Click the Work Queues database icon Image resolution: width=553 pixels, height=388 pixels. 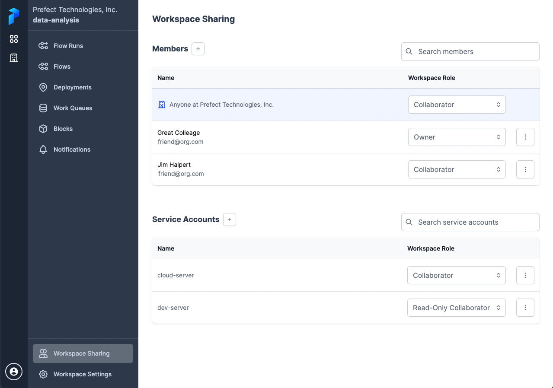(43, 108)
